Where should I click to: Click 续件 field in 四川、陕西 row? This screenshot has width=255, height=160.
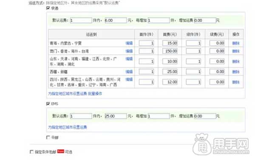coord(193,82)
